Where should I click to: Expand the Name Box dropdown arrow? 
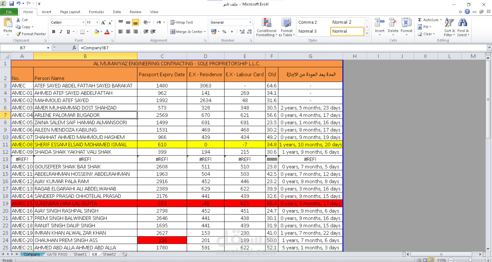[x=48, y=48]
